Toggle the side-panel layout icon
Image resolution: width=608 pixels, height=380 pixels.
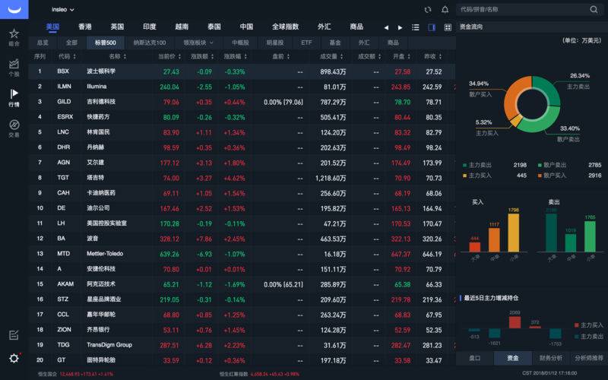[432, 27]
